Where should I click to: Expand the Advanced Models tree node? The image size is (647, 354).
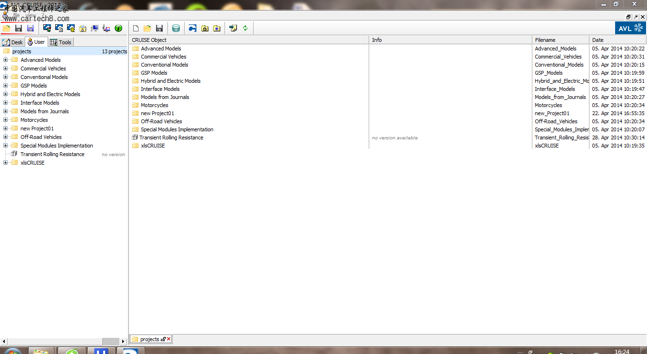click(x=6, y=60)
